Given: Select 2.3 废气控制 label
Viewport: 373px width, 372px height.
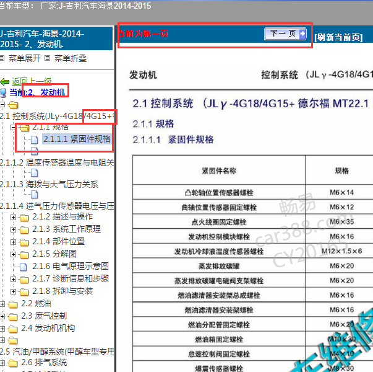Looking at the screenshot, I should 44,316.
